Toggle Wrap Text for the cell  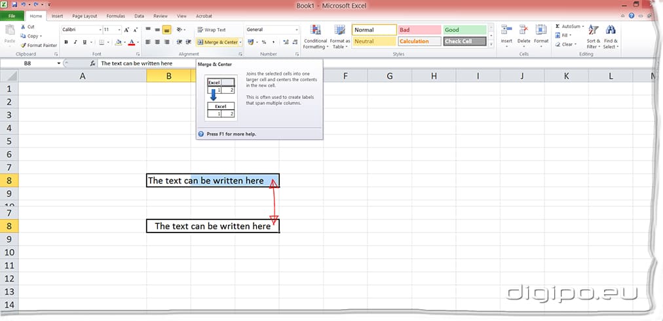212,29
